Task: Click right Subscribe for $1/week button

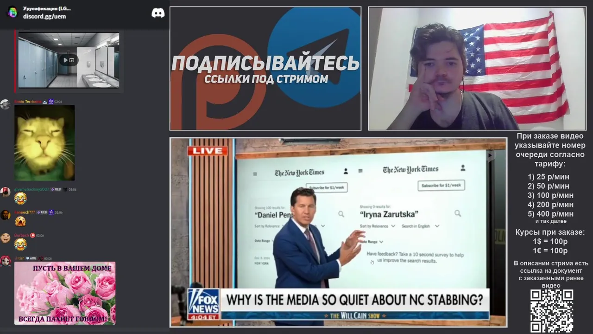Action: [x=441, y=185]
